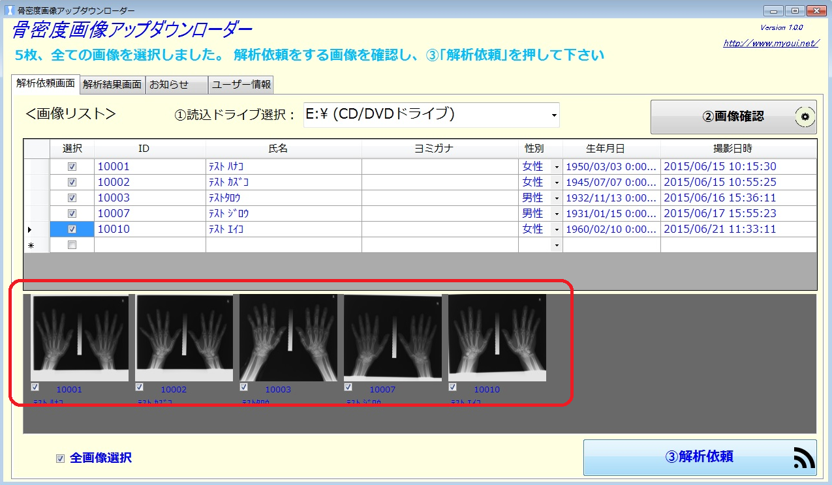Screen dimensions: 832x485
Task: Click the disc icon on 画像確認 button
Action: tap(805, 117)
